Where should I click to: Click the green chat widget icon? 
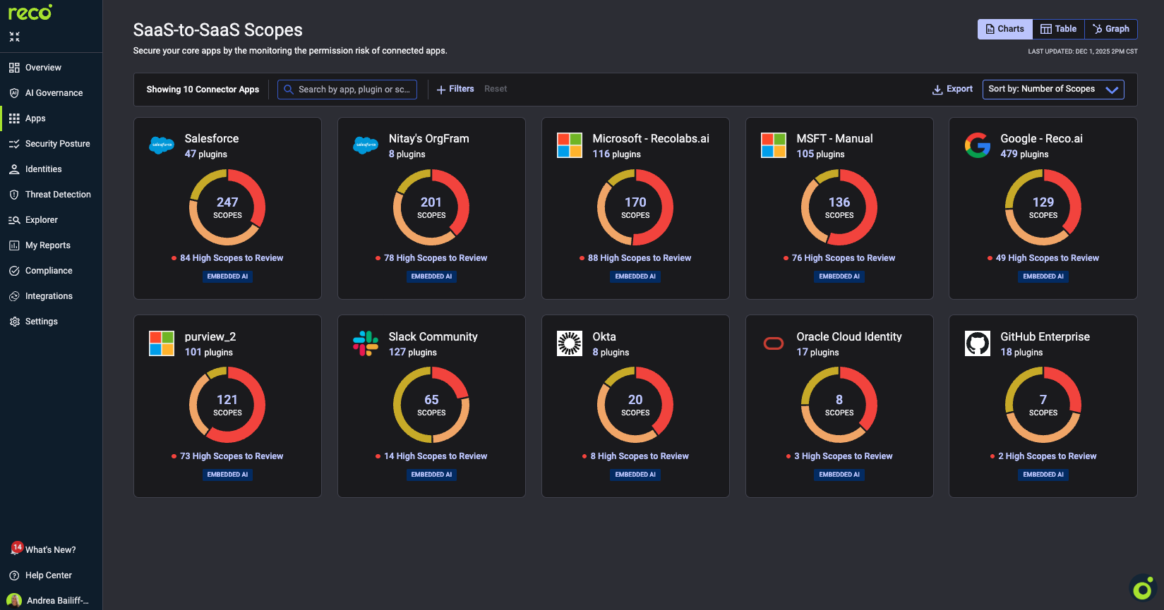click(x=1143, y=589)
